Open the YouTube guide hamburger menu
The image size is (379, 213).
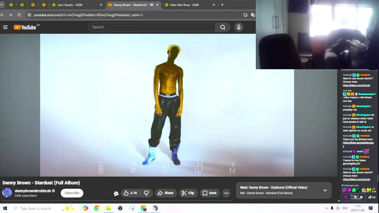pos(5,27)
